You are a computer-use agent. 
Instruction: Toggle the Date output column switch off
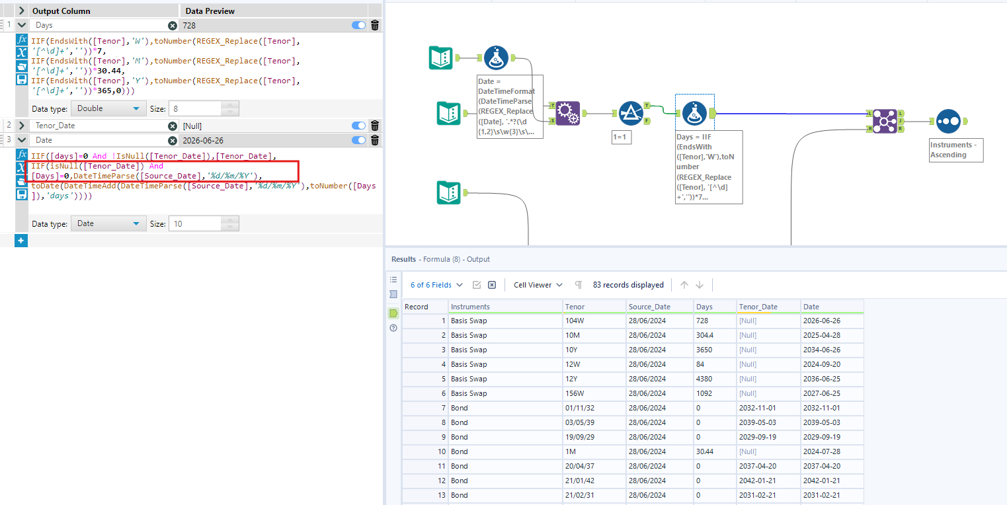pyautogui.click(x=358, y=139)
